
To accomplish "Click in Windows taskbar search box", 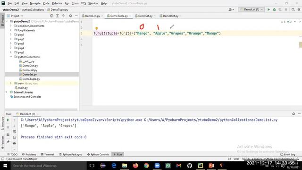I will tap(49, 166).
